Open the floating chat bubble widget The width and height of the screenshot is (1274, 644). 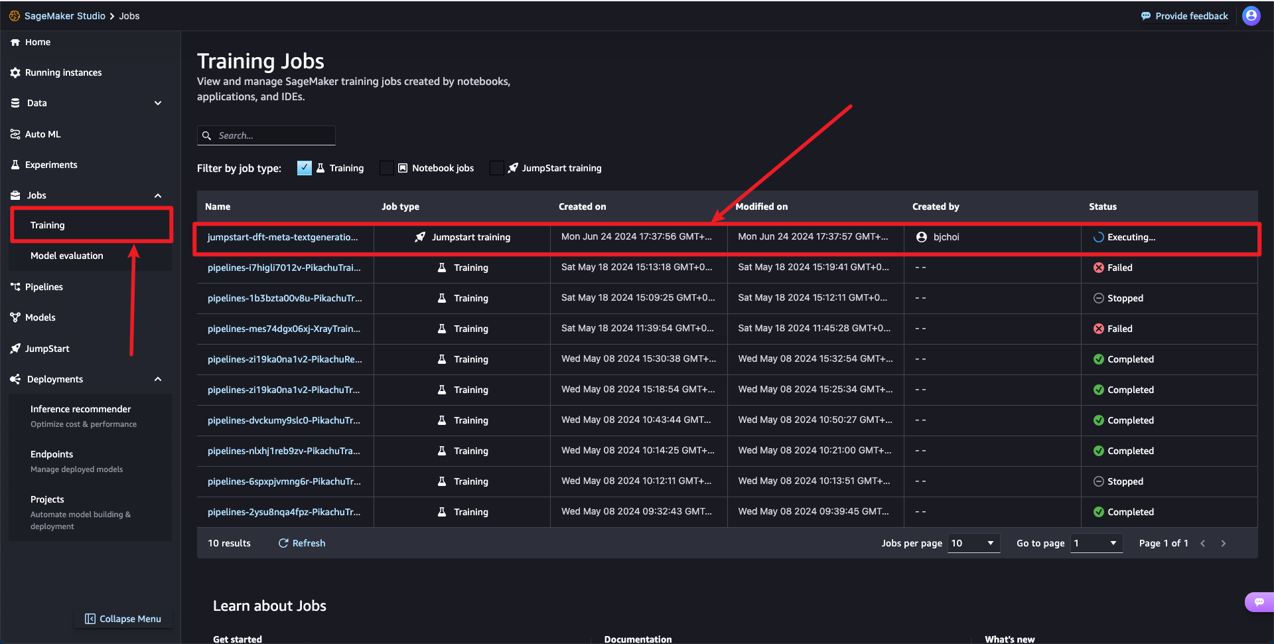(x=1259, y=602)
